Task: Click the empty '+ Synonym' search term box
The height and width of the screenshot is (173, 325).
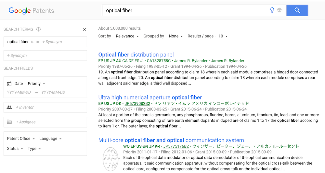Action: (x=45, y=55)
